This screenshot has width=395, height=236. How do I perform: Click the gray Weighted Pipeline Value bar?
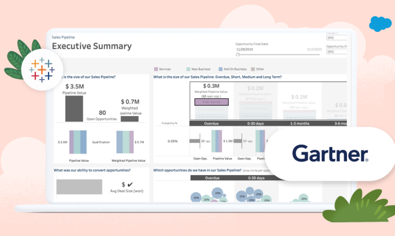(129, 118)
